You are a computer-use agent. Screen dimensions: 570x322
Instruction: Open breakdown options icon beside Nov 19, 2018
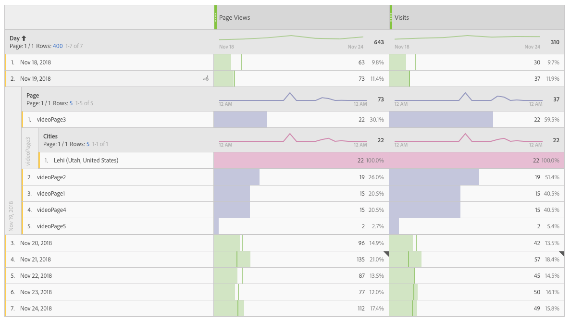(x=206, y=78)
